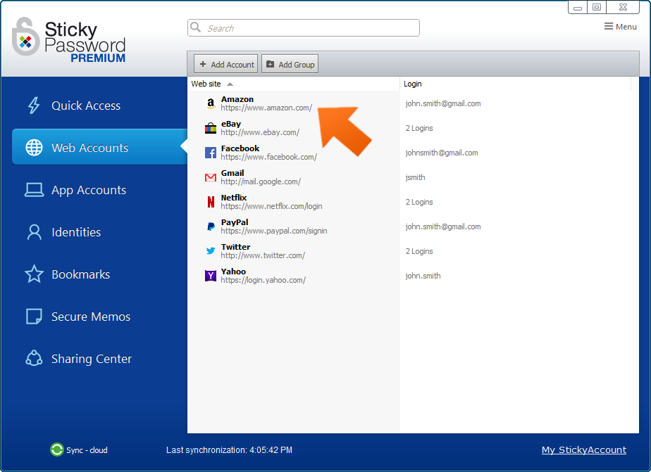Select the Facebook account name

240,148
